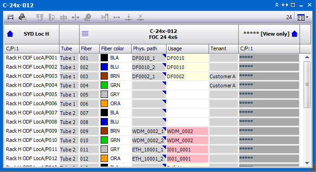
Task: Click the column width fit icon in toolbar
Action: [x=11, y=17]
